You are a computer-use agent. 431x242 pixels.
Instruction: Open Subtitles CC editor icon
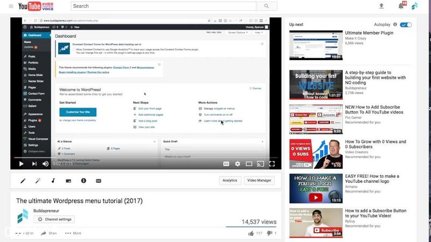tap(99, 181)
